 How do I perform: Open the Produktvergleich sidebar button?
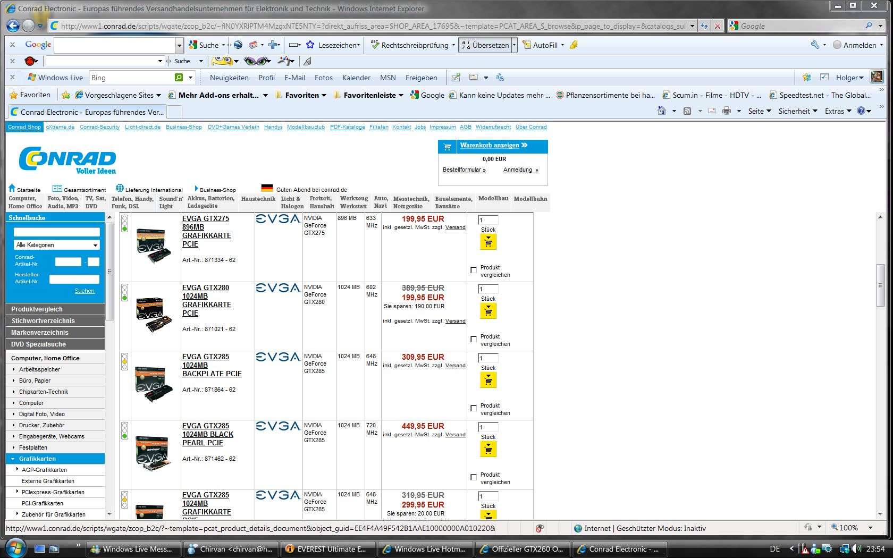55,309
